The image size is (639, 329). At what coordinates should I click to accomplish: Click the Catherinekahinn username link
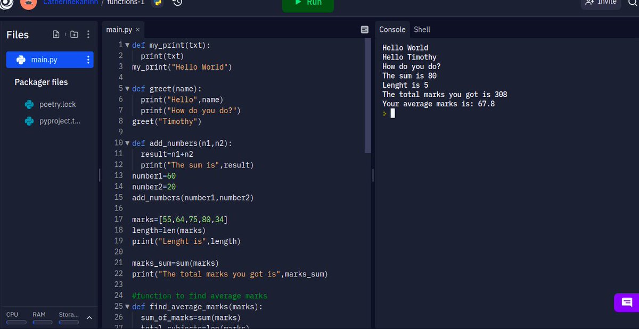(70, 3)
